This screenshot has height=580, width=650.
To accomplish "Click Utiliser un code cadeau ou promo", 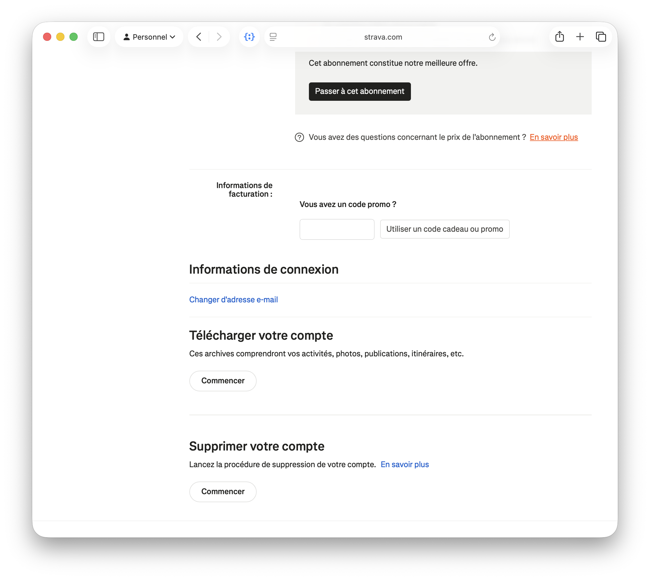I will click(445, 229).
